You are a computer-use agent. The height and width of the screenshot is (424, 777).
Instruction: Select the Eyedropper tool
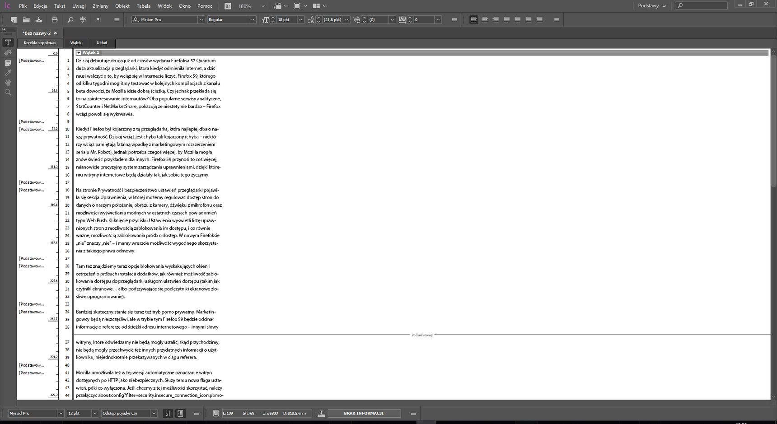[8, 73]
